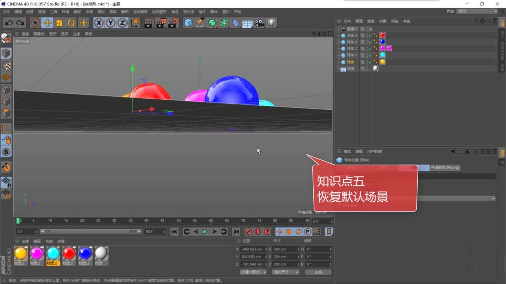
Task: Click the Y position field showing 103.535 cm
Action: [254, 257]
